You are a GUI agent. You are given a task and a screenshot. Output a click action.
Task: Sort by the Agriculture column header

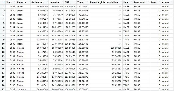coord(40,2)
